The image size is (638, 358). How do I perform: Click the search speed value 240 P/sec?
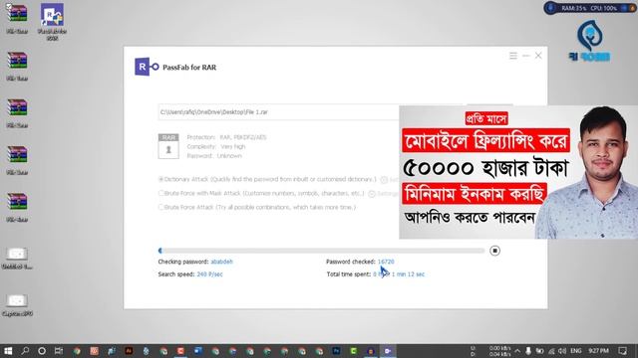[x=209, y=274]
